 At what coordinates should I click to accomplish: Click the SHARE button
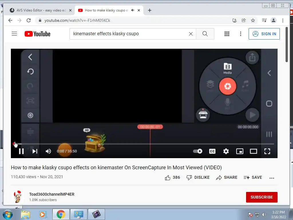coord(227,178)
